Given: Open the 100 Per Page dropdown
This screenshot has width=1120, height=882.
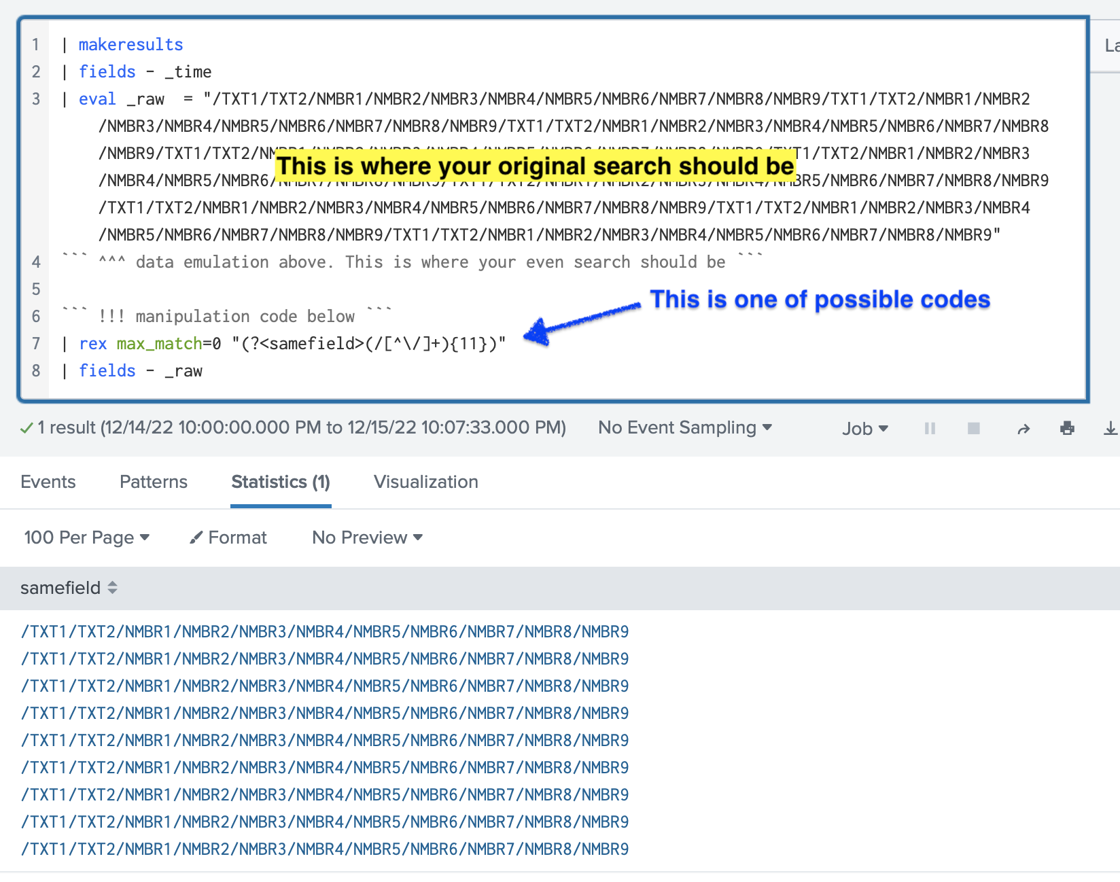Looking at the screenshot, I should (x=87, y=537).
